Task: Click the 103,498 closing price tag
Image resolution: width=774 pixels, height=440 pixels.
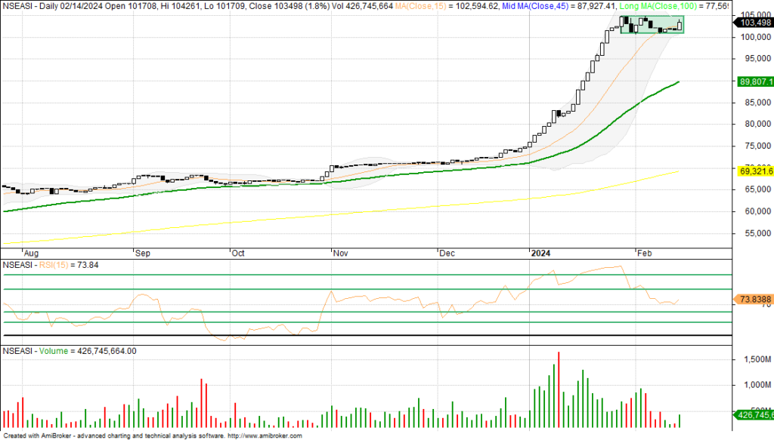Action: click(751, 23)
